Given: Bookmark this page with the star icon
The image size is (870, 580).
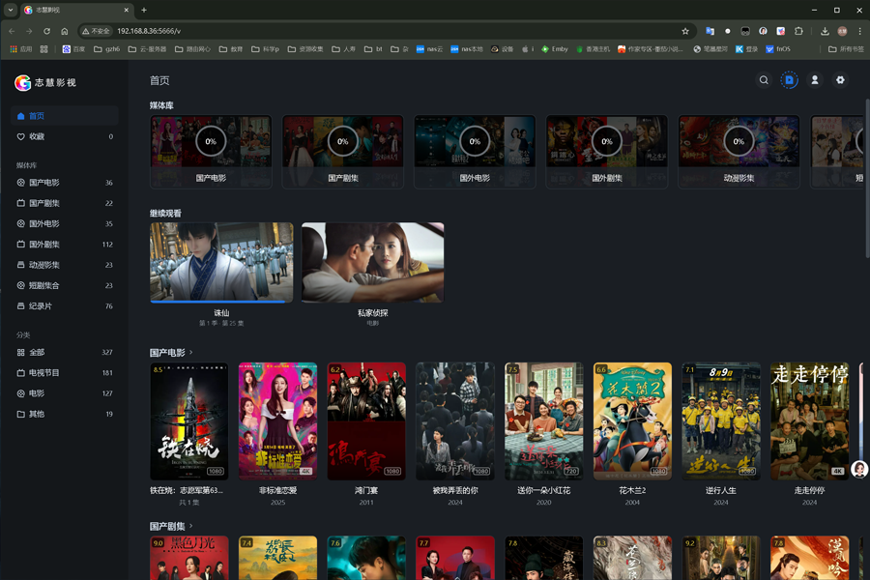Looking at the screenshot, I should pos(685,31).
